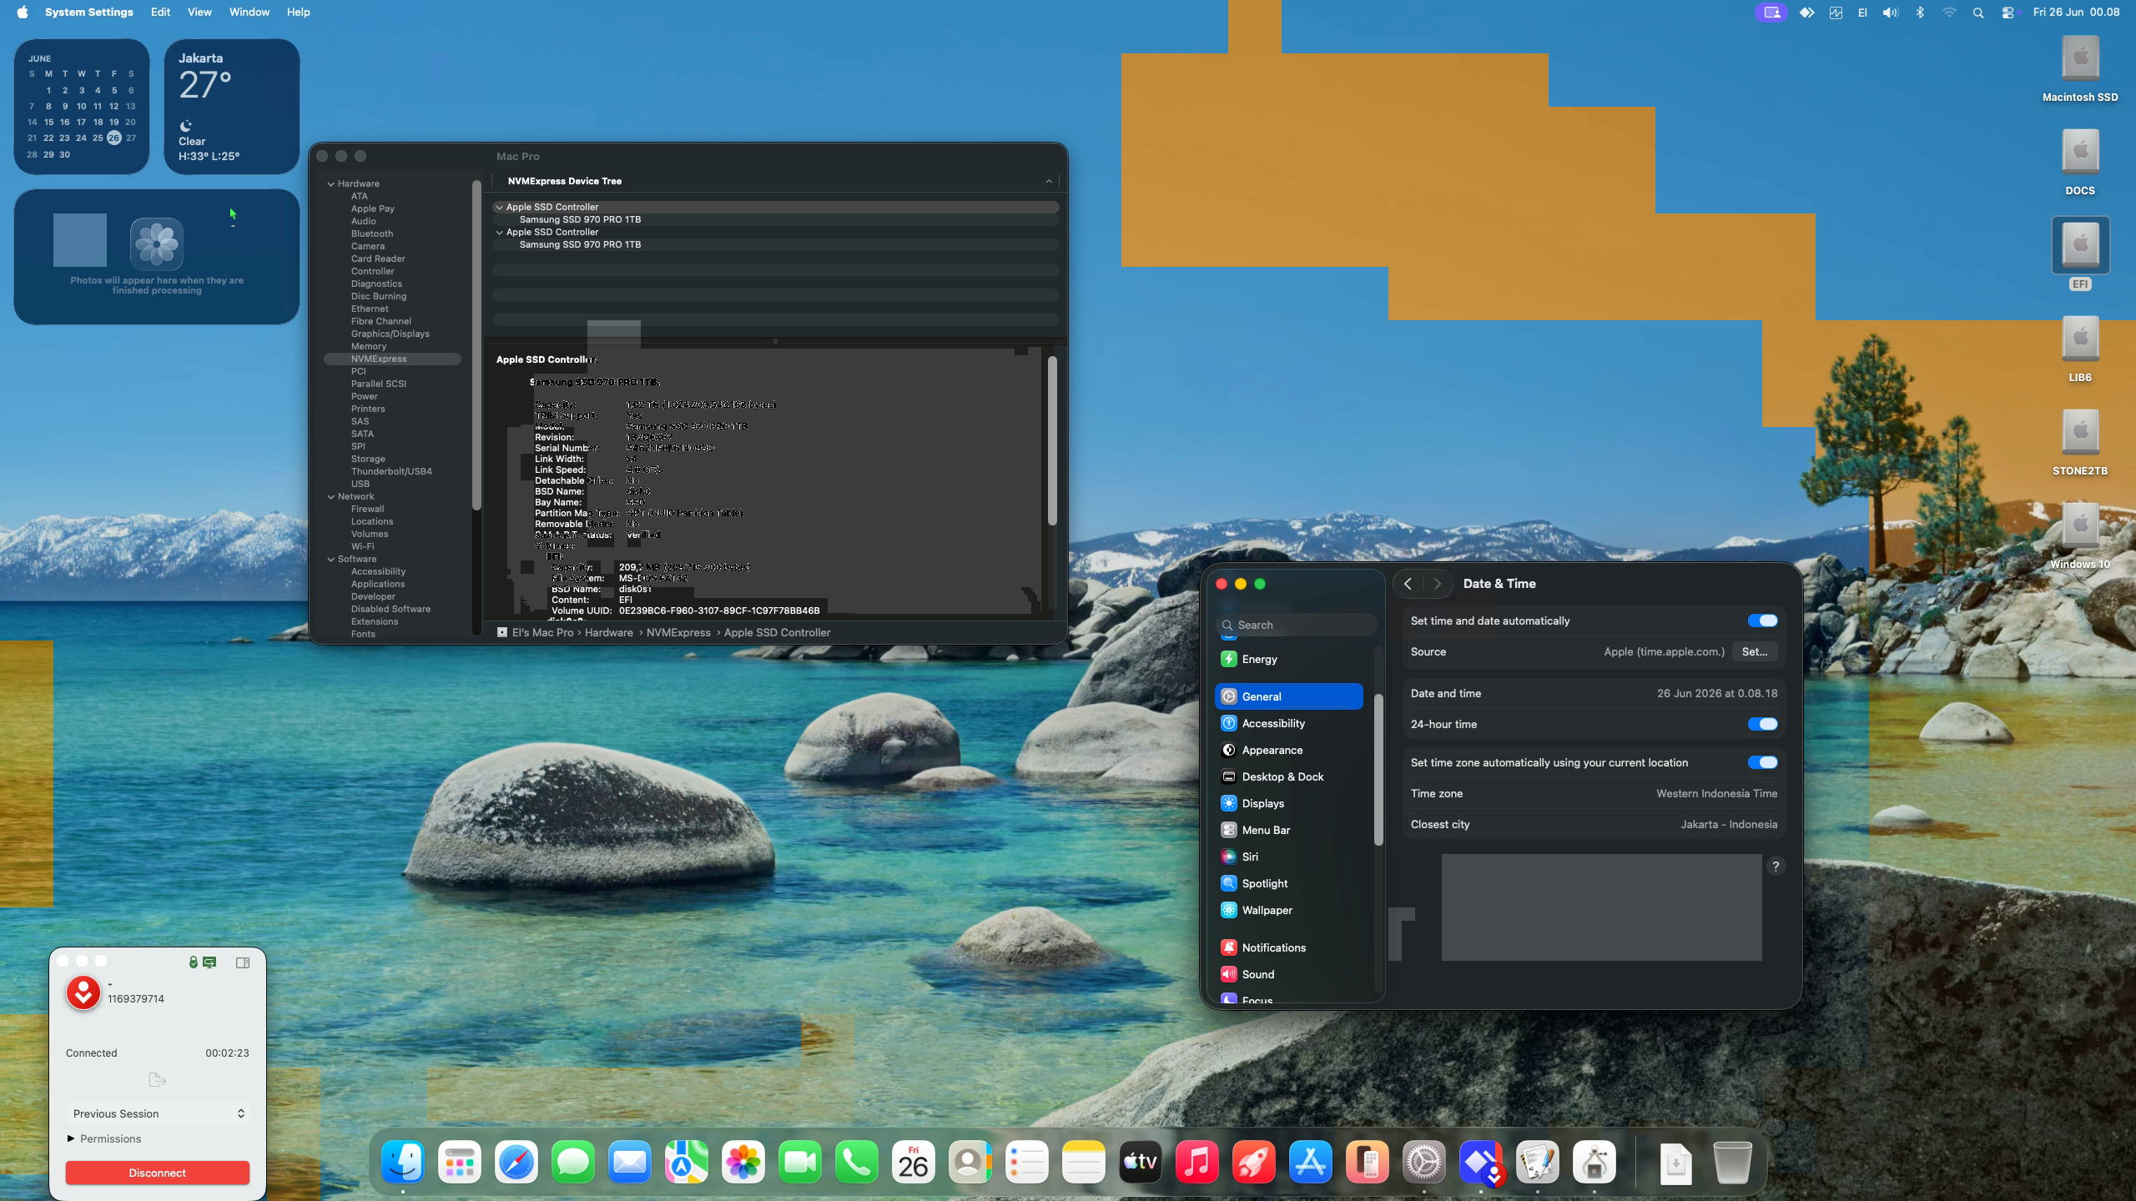Open Previous Session dropdown
Screen dimensions: 2136x1201
point(158,1113)
